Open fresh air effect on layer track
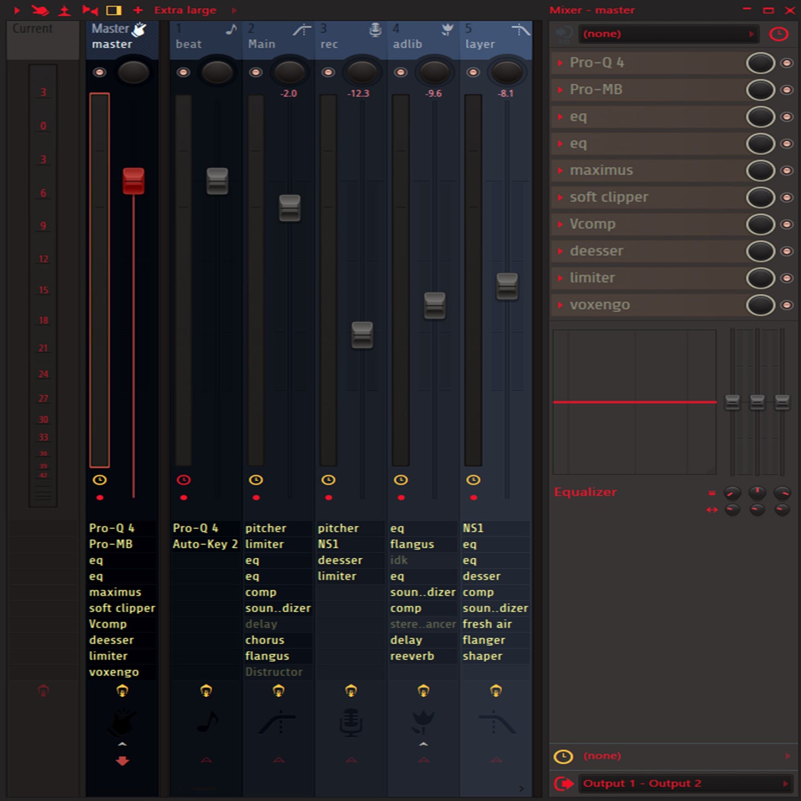Viewport: 801px width, 801px height. (x=496, y=624)
